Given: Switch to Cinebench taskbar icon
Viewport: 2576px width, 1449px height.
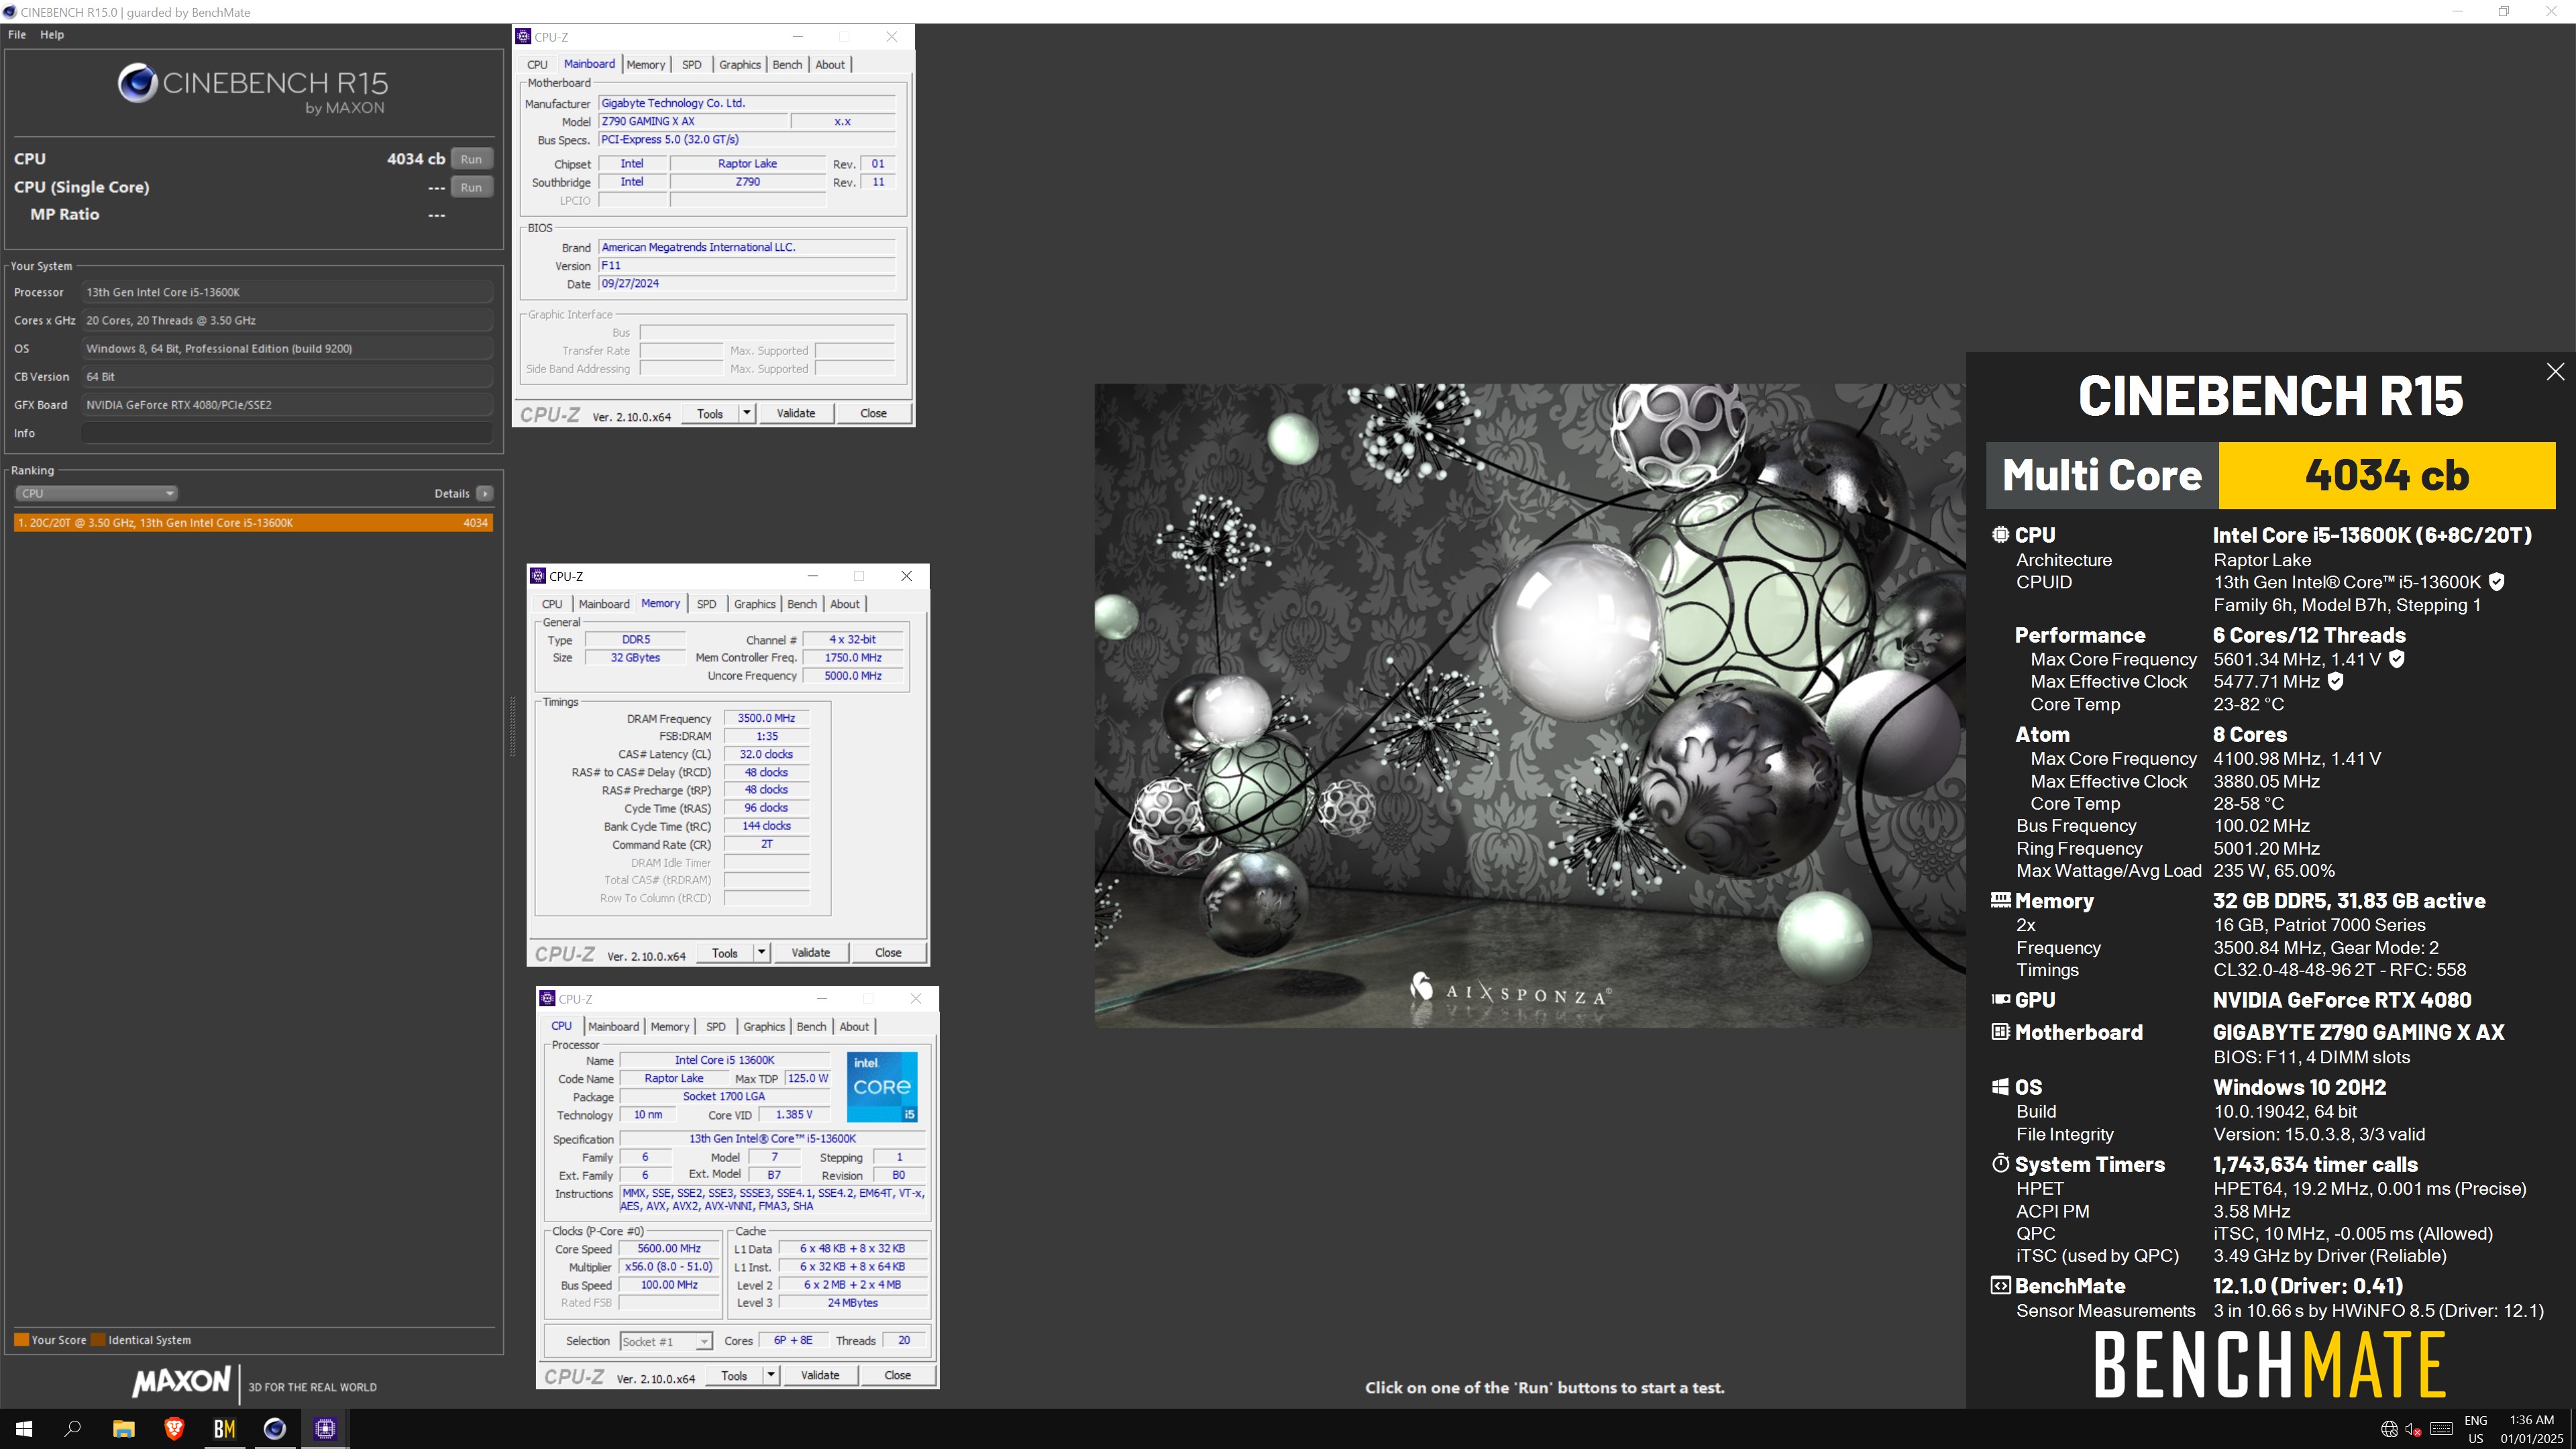Looking at the screenshot, I should click(275, 1429).
